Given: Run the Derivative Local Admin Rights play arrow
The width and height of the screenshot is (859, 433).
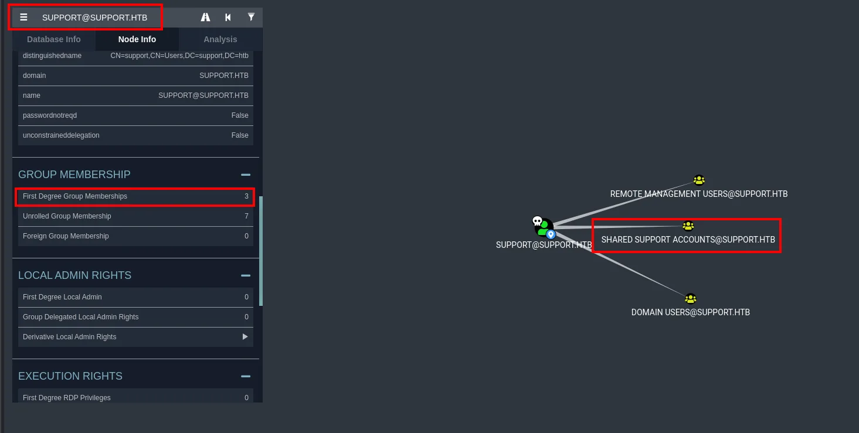Looking at the screenshot, I should [x=245, y=337].
